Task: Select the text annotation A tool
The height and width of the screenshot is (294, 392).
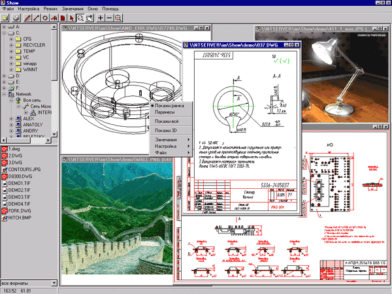Action: point(54,18)
